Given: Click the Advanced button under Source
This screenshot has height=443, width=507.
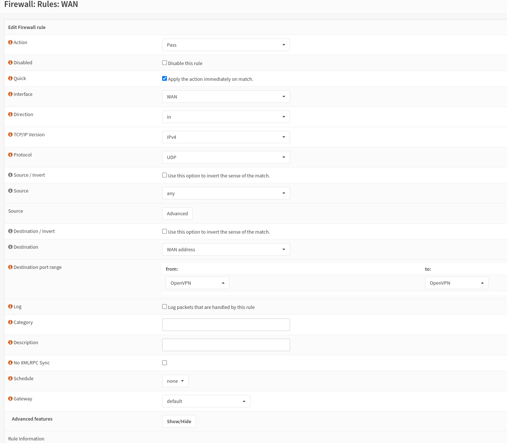Looking at the screenshot, I should click(177, 213).
